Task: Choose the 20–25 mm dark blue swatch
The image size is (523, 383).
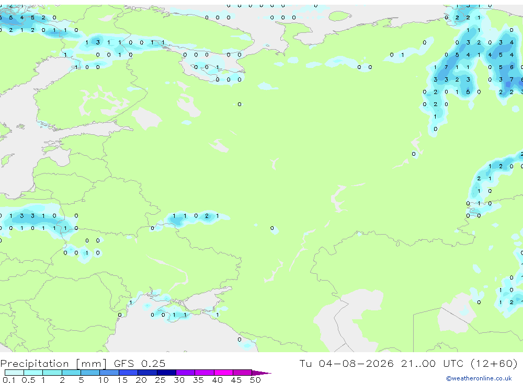Action: pyautogui.click(x=147, y=373)
